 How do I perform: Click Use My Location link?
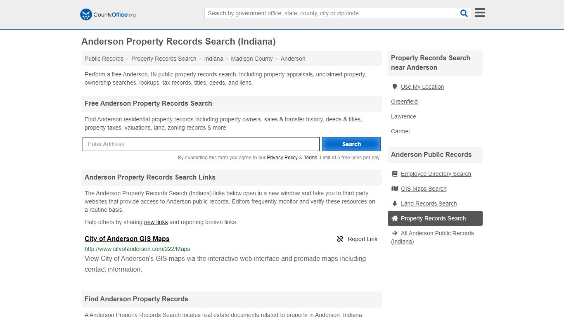pyautogui.click(x=422, y=87)
